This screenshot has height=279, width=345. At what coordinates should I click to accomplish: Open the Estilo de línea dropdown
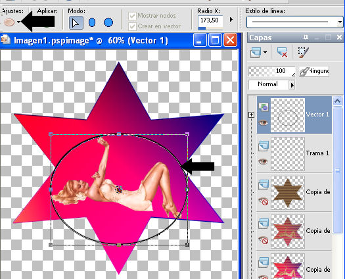[x=340, y=22]
